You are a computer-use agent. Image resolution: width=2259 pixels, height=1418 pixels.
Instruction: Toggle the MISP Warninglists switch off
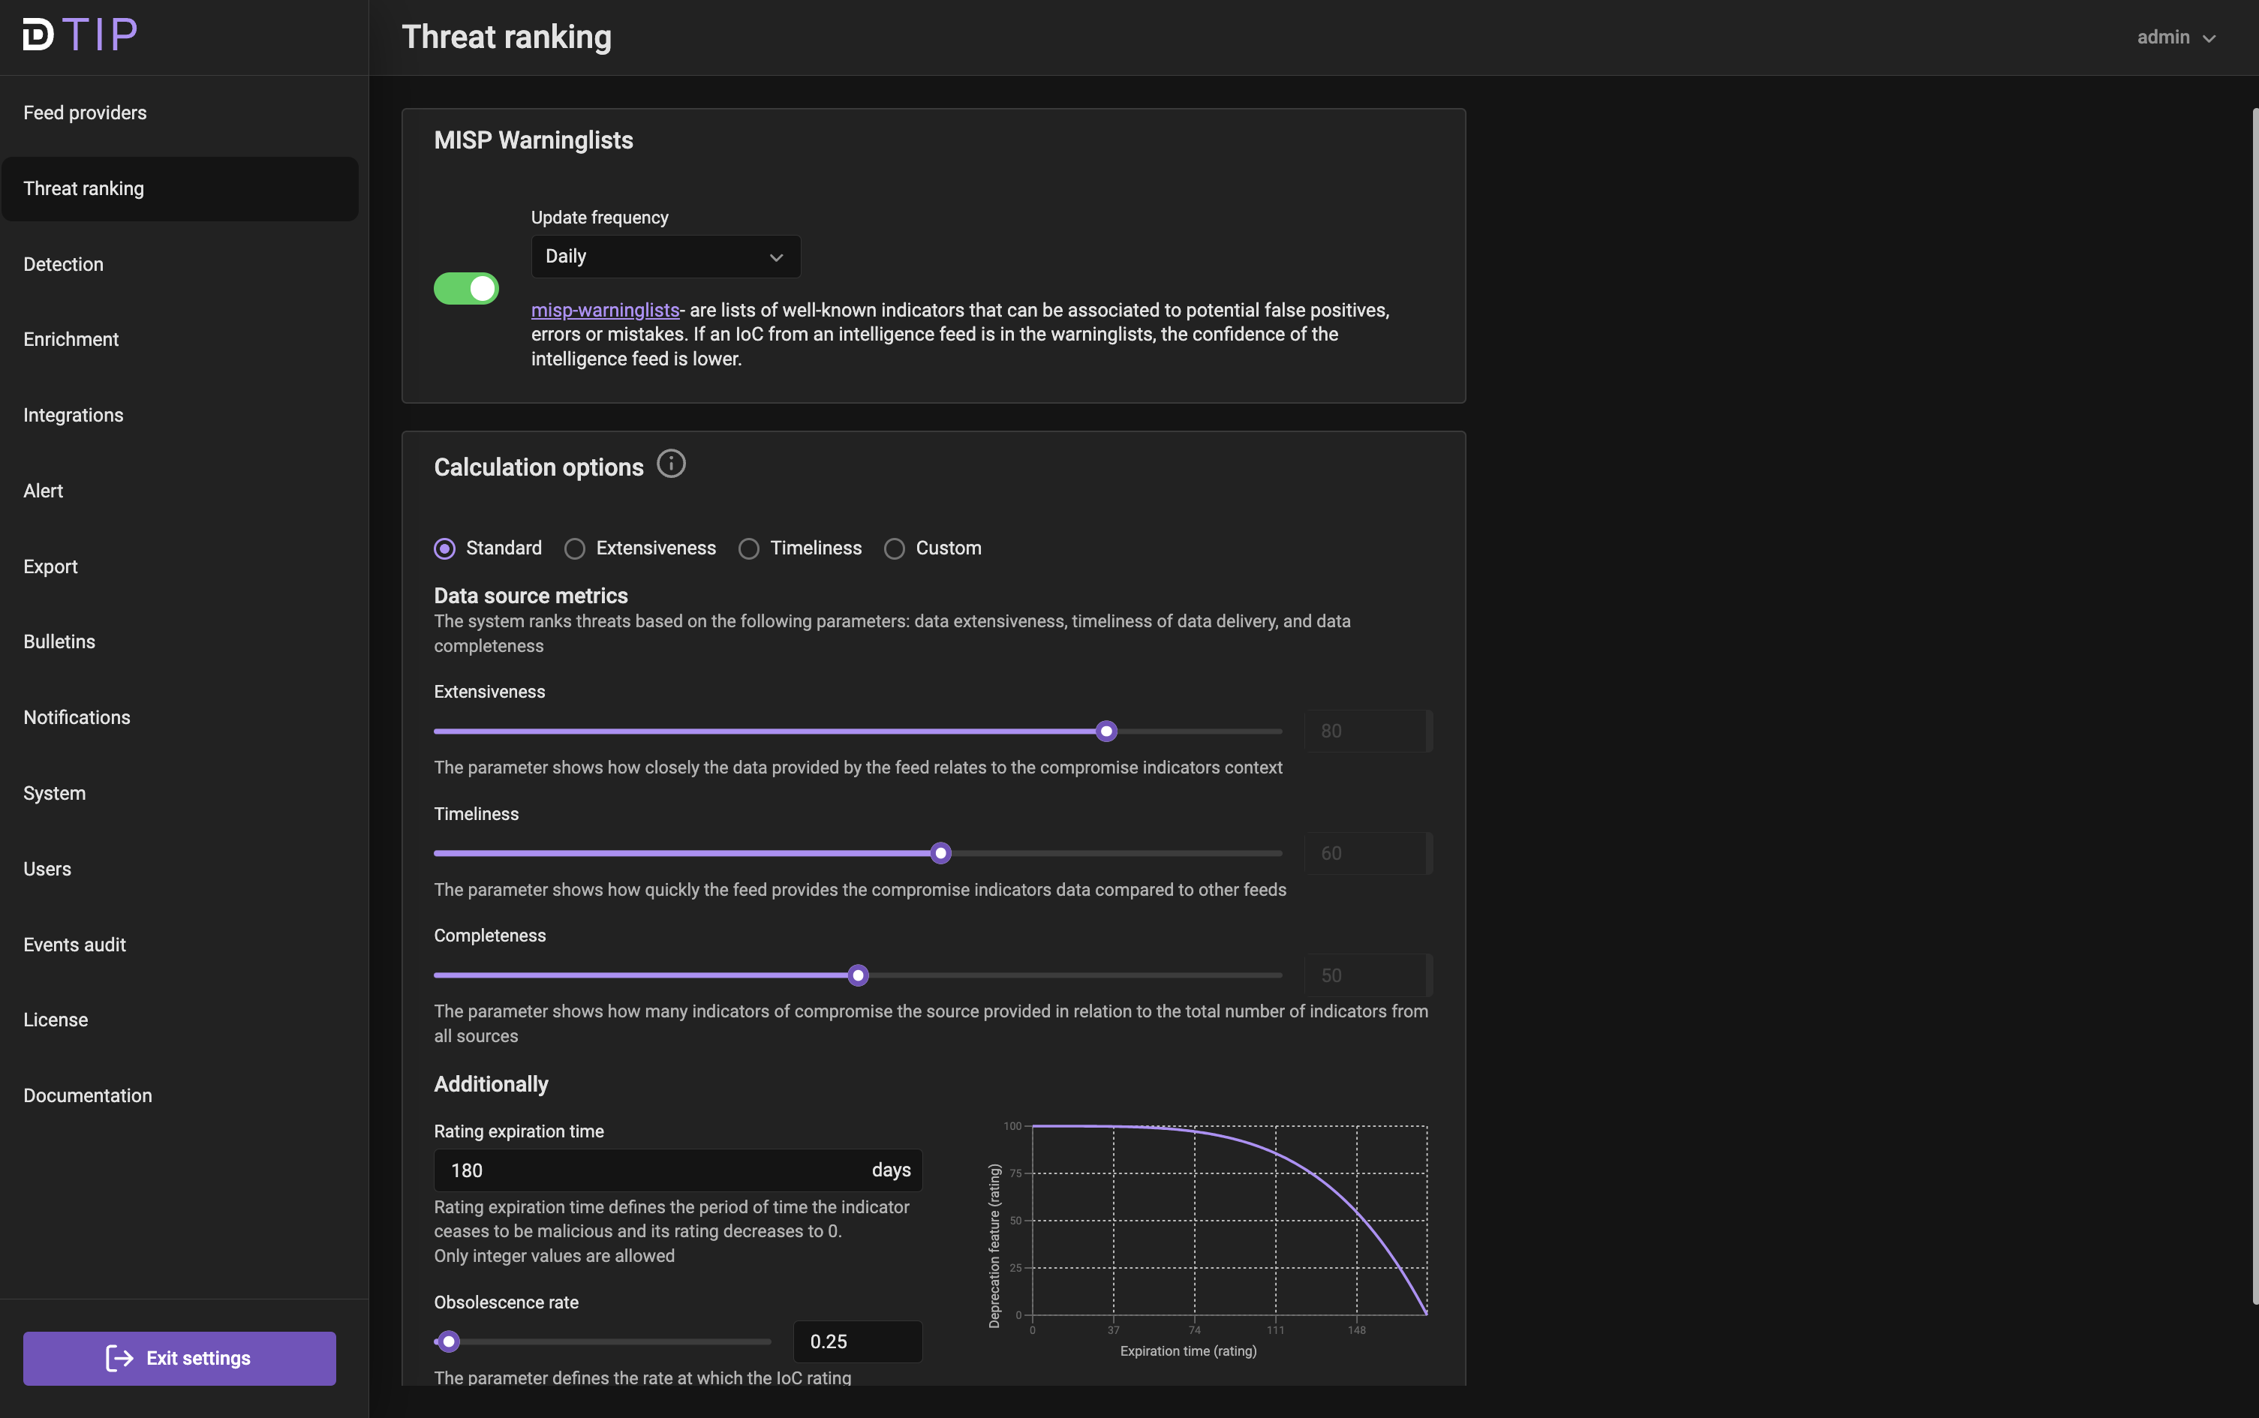466,289
